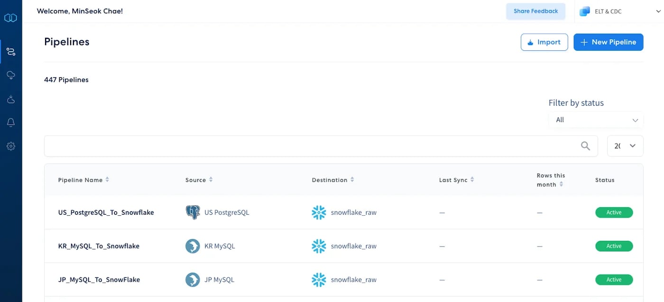Click snowflake_raw in the JP_MySQL_To_SnowFlake row
Image resolution: width=664 pixels, height=302 pixels.
354,280
